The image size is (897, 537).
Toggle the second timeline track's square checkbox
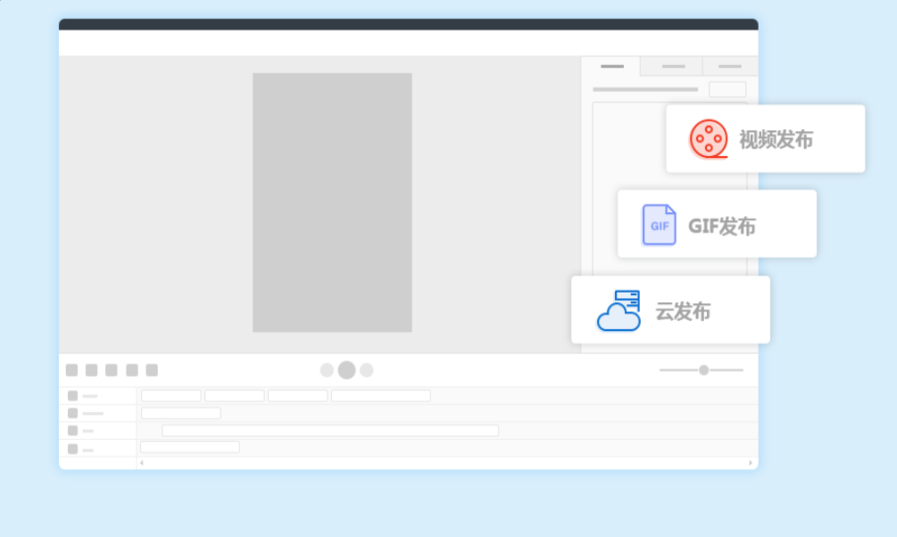[x=72, y=413]
